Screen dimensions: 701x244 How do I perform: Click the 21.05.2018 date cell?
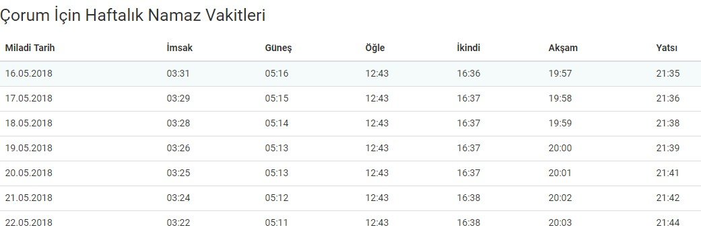tap(28, 198)
